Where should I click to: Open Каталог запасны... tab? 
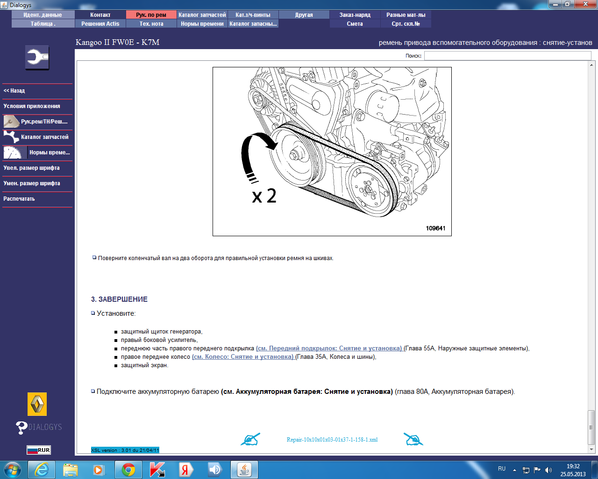(x=253, y=24)
